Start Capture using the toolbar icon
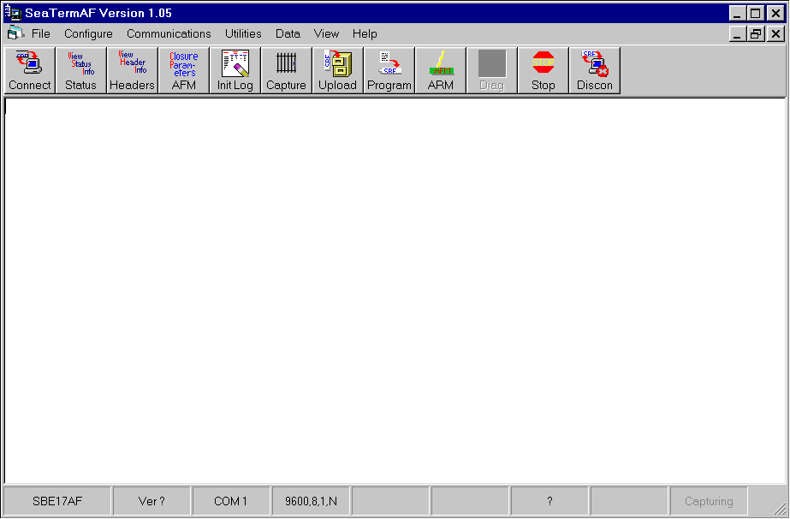Viewport: 790px width, 519px height. coord(287,70)
